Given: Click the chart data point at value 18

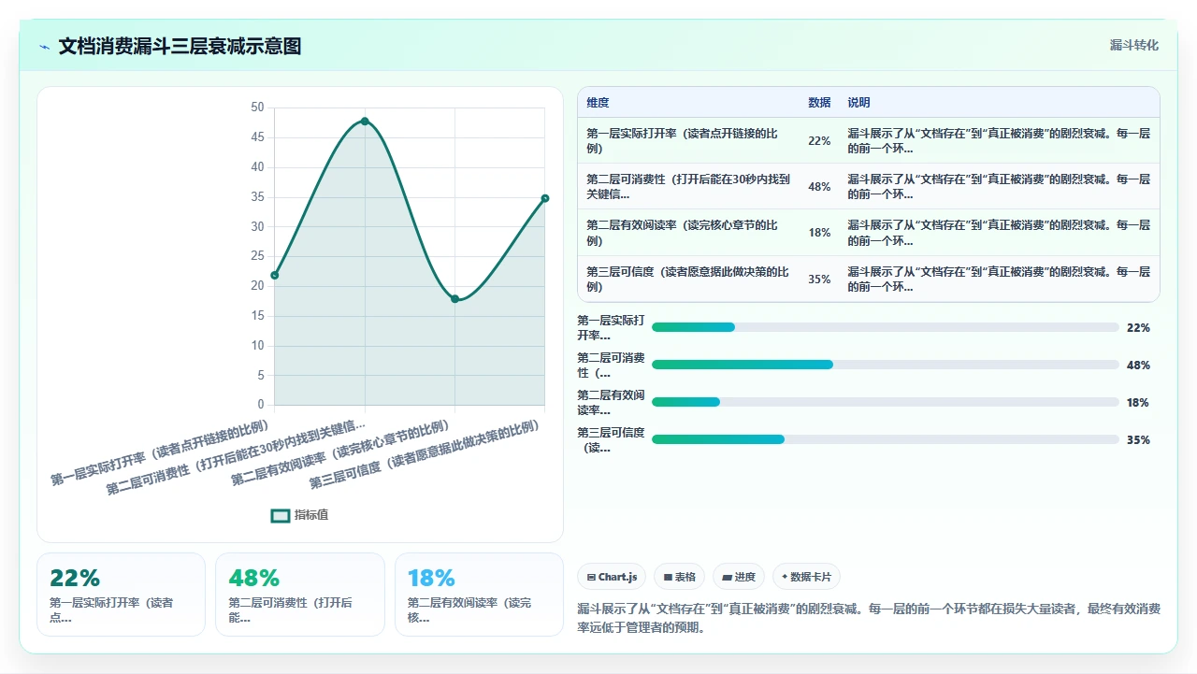Looking at the screenshot, I should coord(454,299).
